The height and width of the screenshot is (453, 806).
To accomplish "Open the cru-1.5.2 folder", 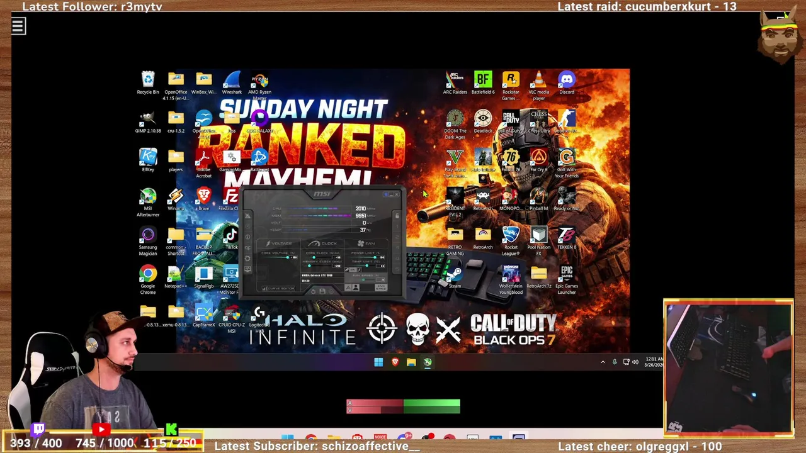I will [176, 121].
